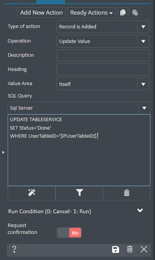Expand the Run Condition section
The height and width of the screenshot is (260, 155).
click(140, 211)
